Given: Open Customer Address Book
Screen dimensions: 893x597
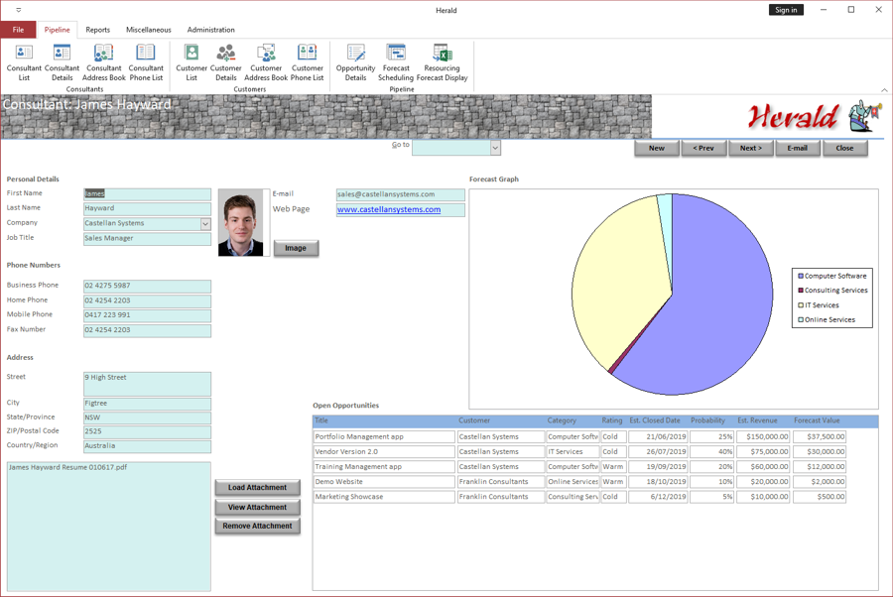Looking at the screenshot, I should coord(266,62).
